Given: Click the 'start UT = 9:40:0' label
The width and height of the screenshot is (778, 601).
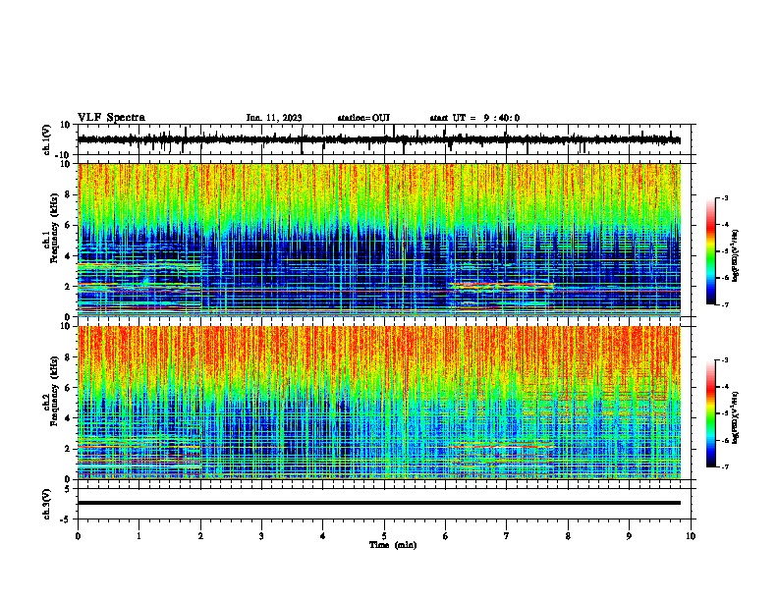Looking at the screenshot, I should coord(474,118).
